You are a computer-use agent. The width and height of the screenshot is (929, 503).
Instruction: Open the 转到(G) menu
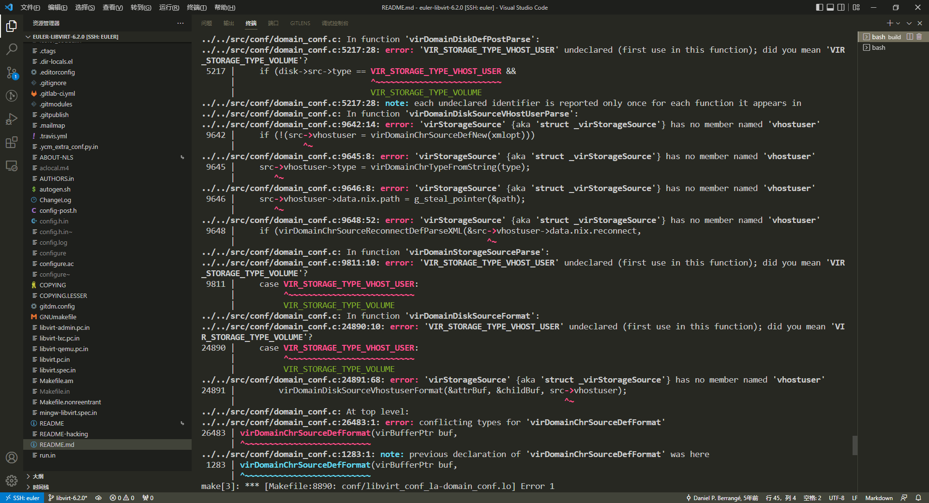tap(141, 7)
